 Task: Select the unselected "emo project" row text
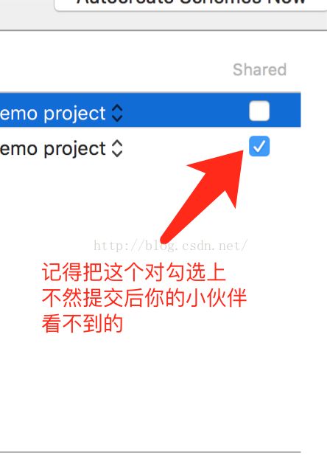52,149
